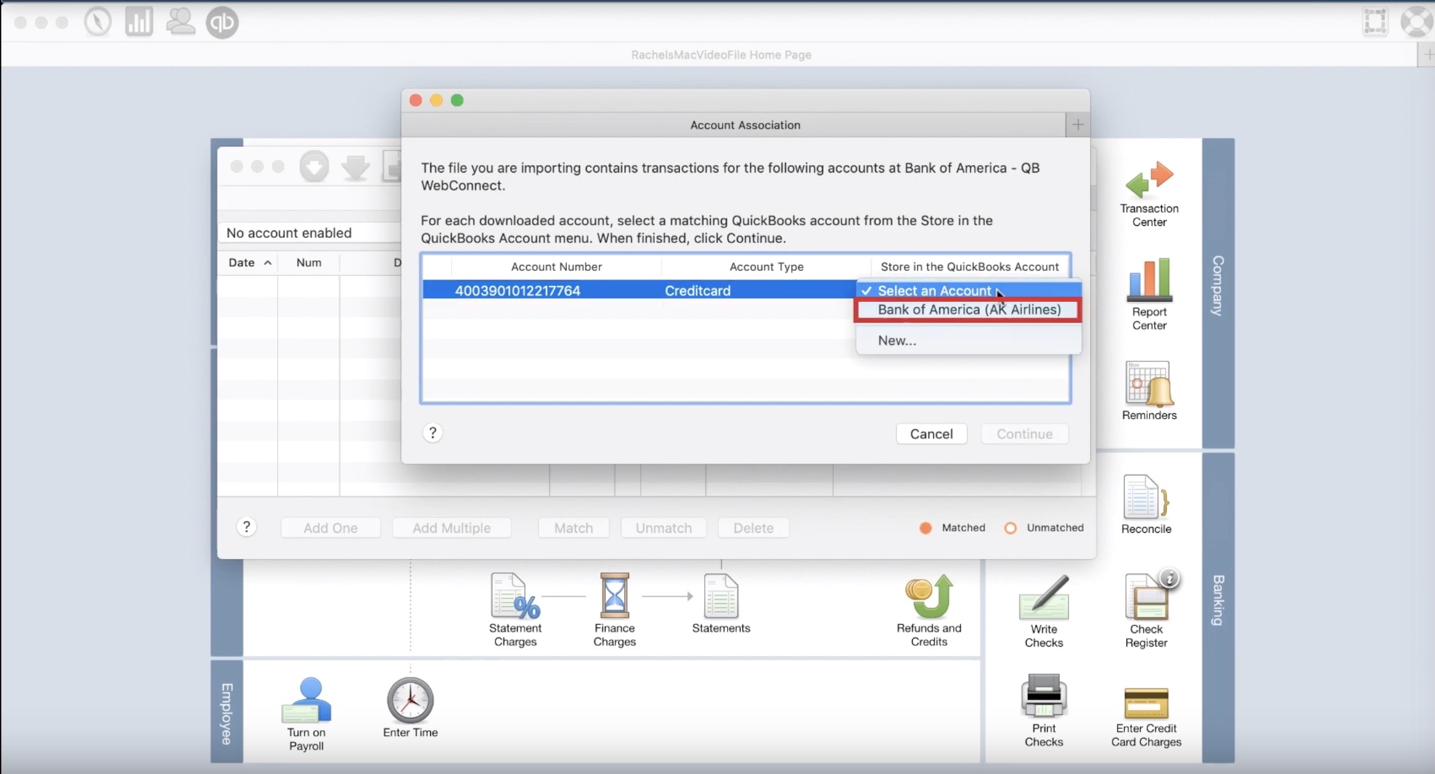The height and width of the screenshot is (774, 1435).
Task: Click the gray down-arrow import icon in transactions window
Action: [x=355, y=168]
